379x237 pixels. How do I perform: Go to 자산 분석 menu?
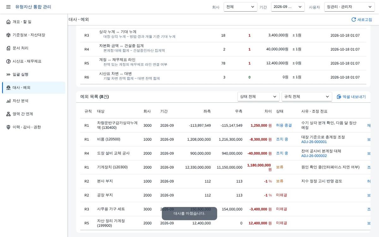tap(34, 101)
